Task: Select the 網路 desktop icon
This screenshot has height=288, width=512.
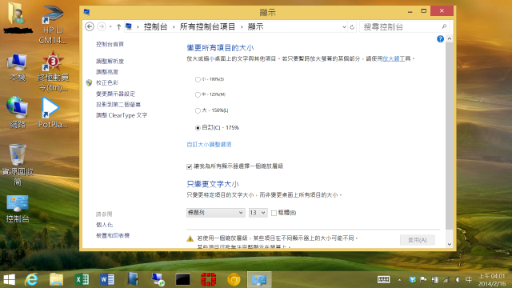Action: coord(18,112)
